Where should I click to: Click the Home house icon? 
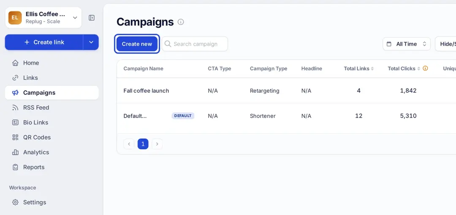pyautogui.click(x=15, y=63)
